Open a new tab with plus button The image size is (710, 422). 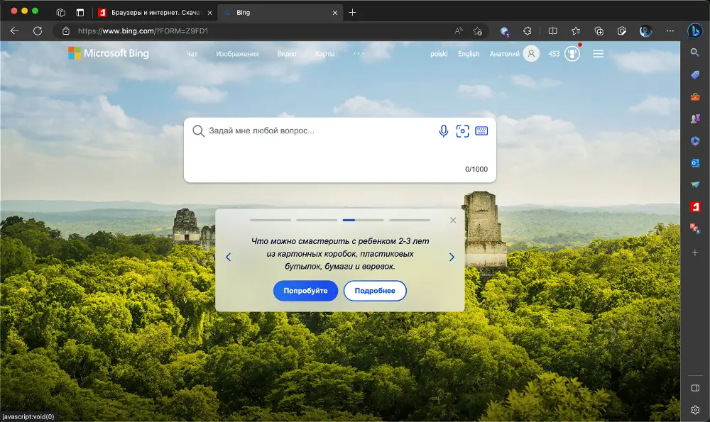(x=352, y=13)
